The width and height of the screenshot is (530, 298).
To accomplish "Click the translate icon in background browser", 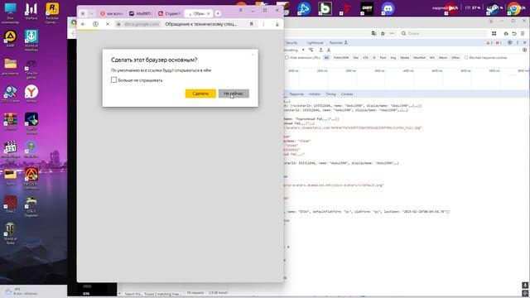I will (373, 33).
